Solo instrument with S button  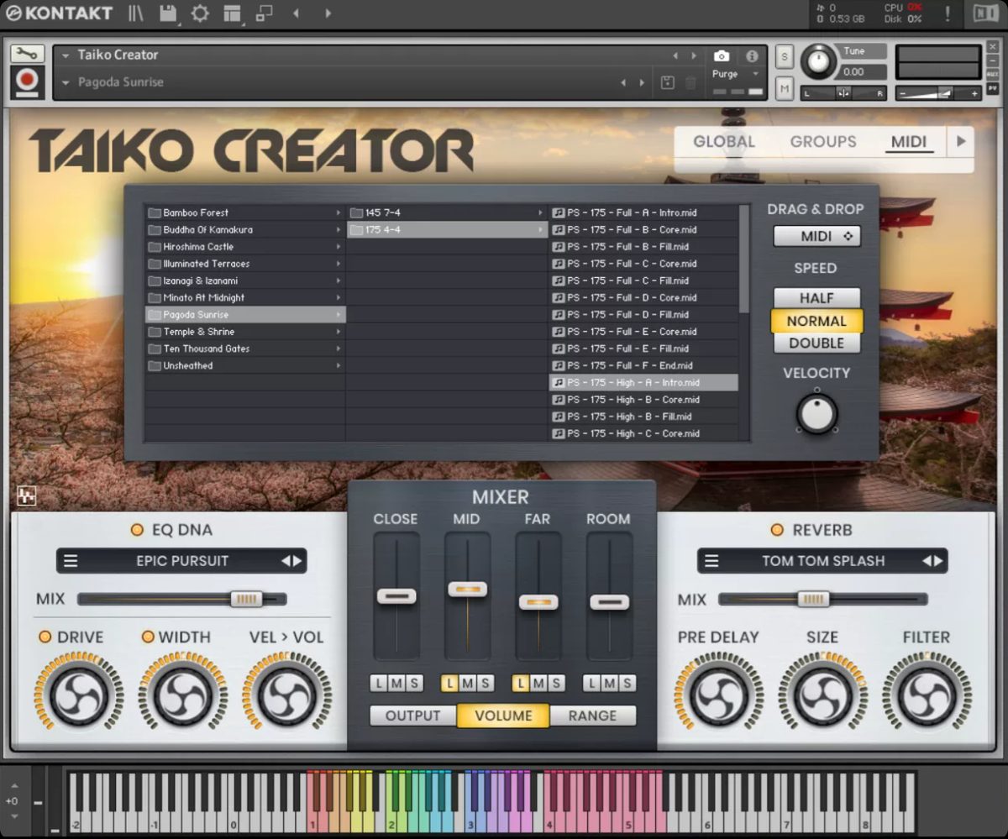[785, 57]
